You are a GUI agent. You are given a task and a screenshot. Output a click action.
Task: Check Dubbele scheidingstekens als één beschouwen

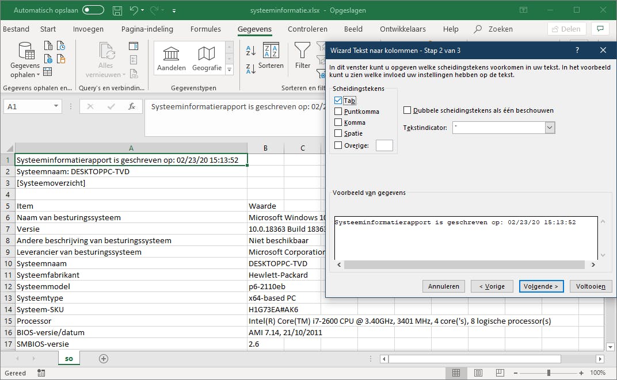point(407,110)
